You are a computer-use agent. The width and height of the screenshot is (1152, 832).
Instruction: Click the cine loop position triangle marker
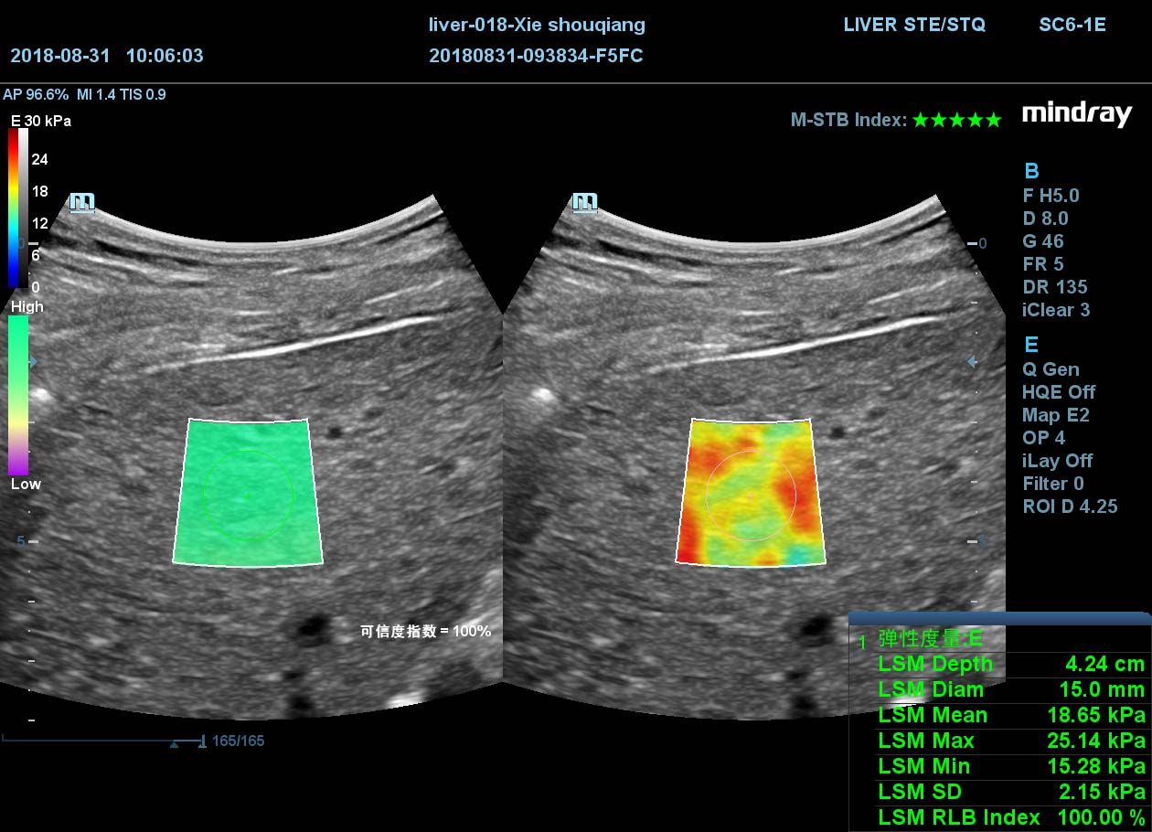coord(174,744)
